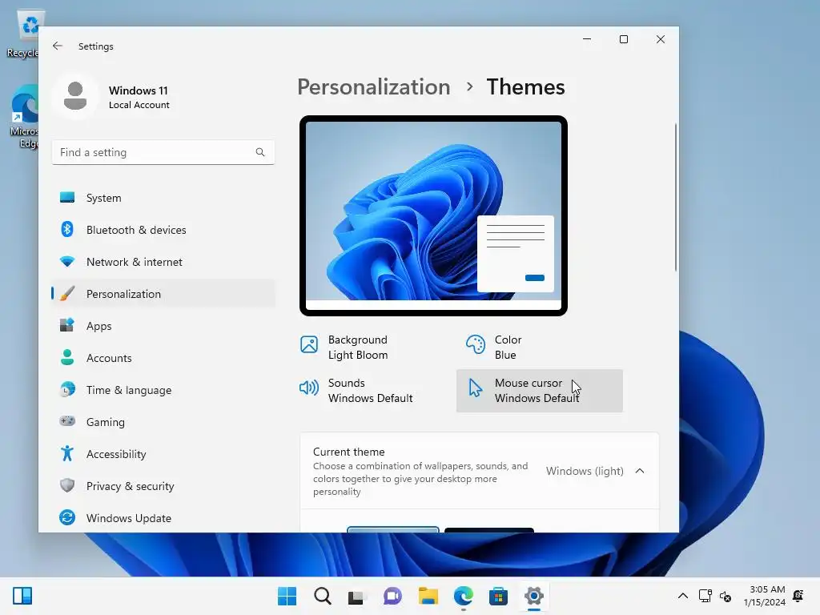
Task: Open Color Blue setting
Action: coord(539,348)
